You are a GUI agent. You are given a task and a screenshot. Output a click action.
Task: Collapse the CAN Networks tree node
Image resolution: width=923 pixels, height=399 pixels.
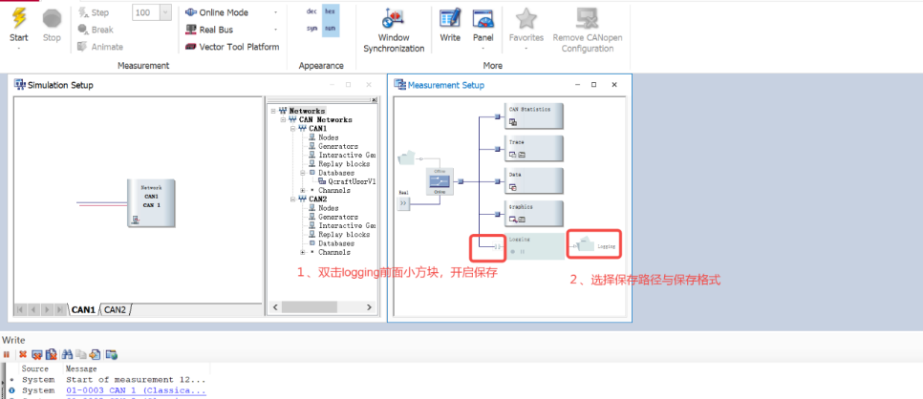(283, 119)
